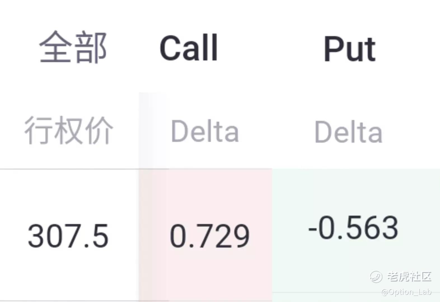Switch to the Put tab

(349, 49)
